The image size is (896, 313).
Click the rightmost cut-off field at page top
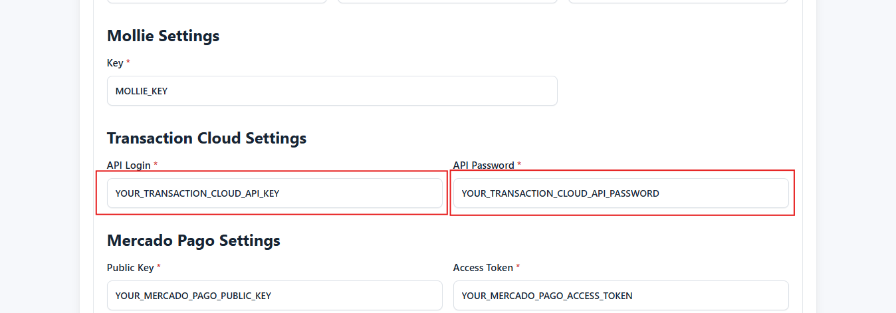678,1
